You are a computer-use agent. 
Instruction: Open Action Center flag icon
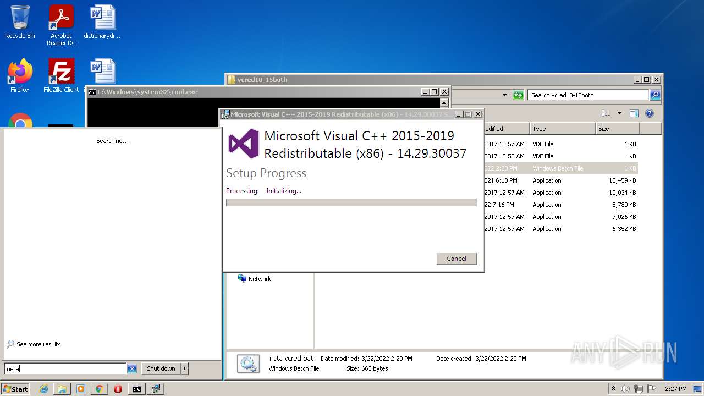(652, 389)
